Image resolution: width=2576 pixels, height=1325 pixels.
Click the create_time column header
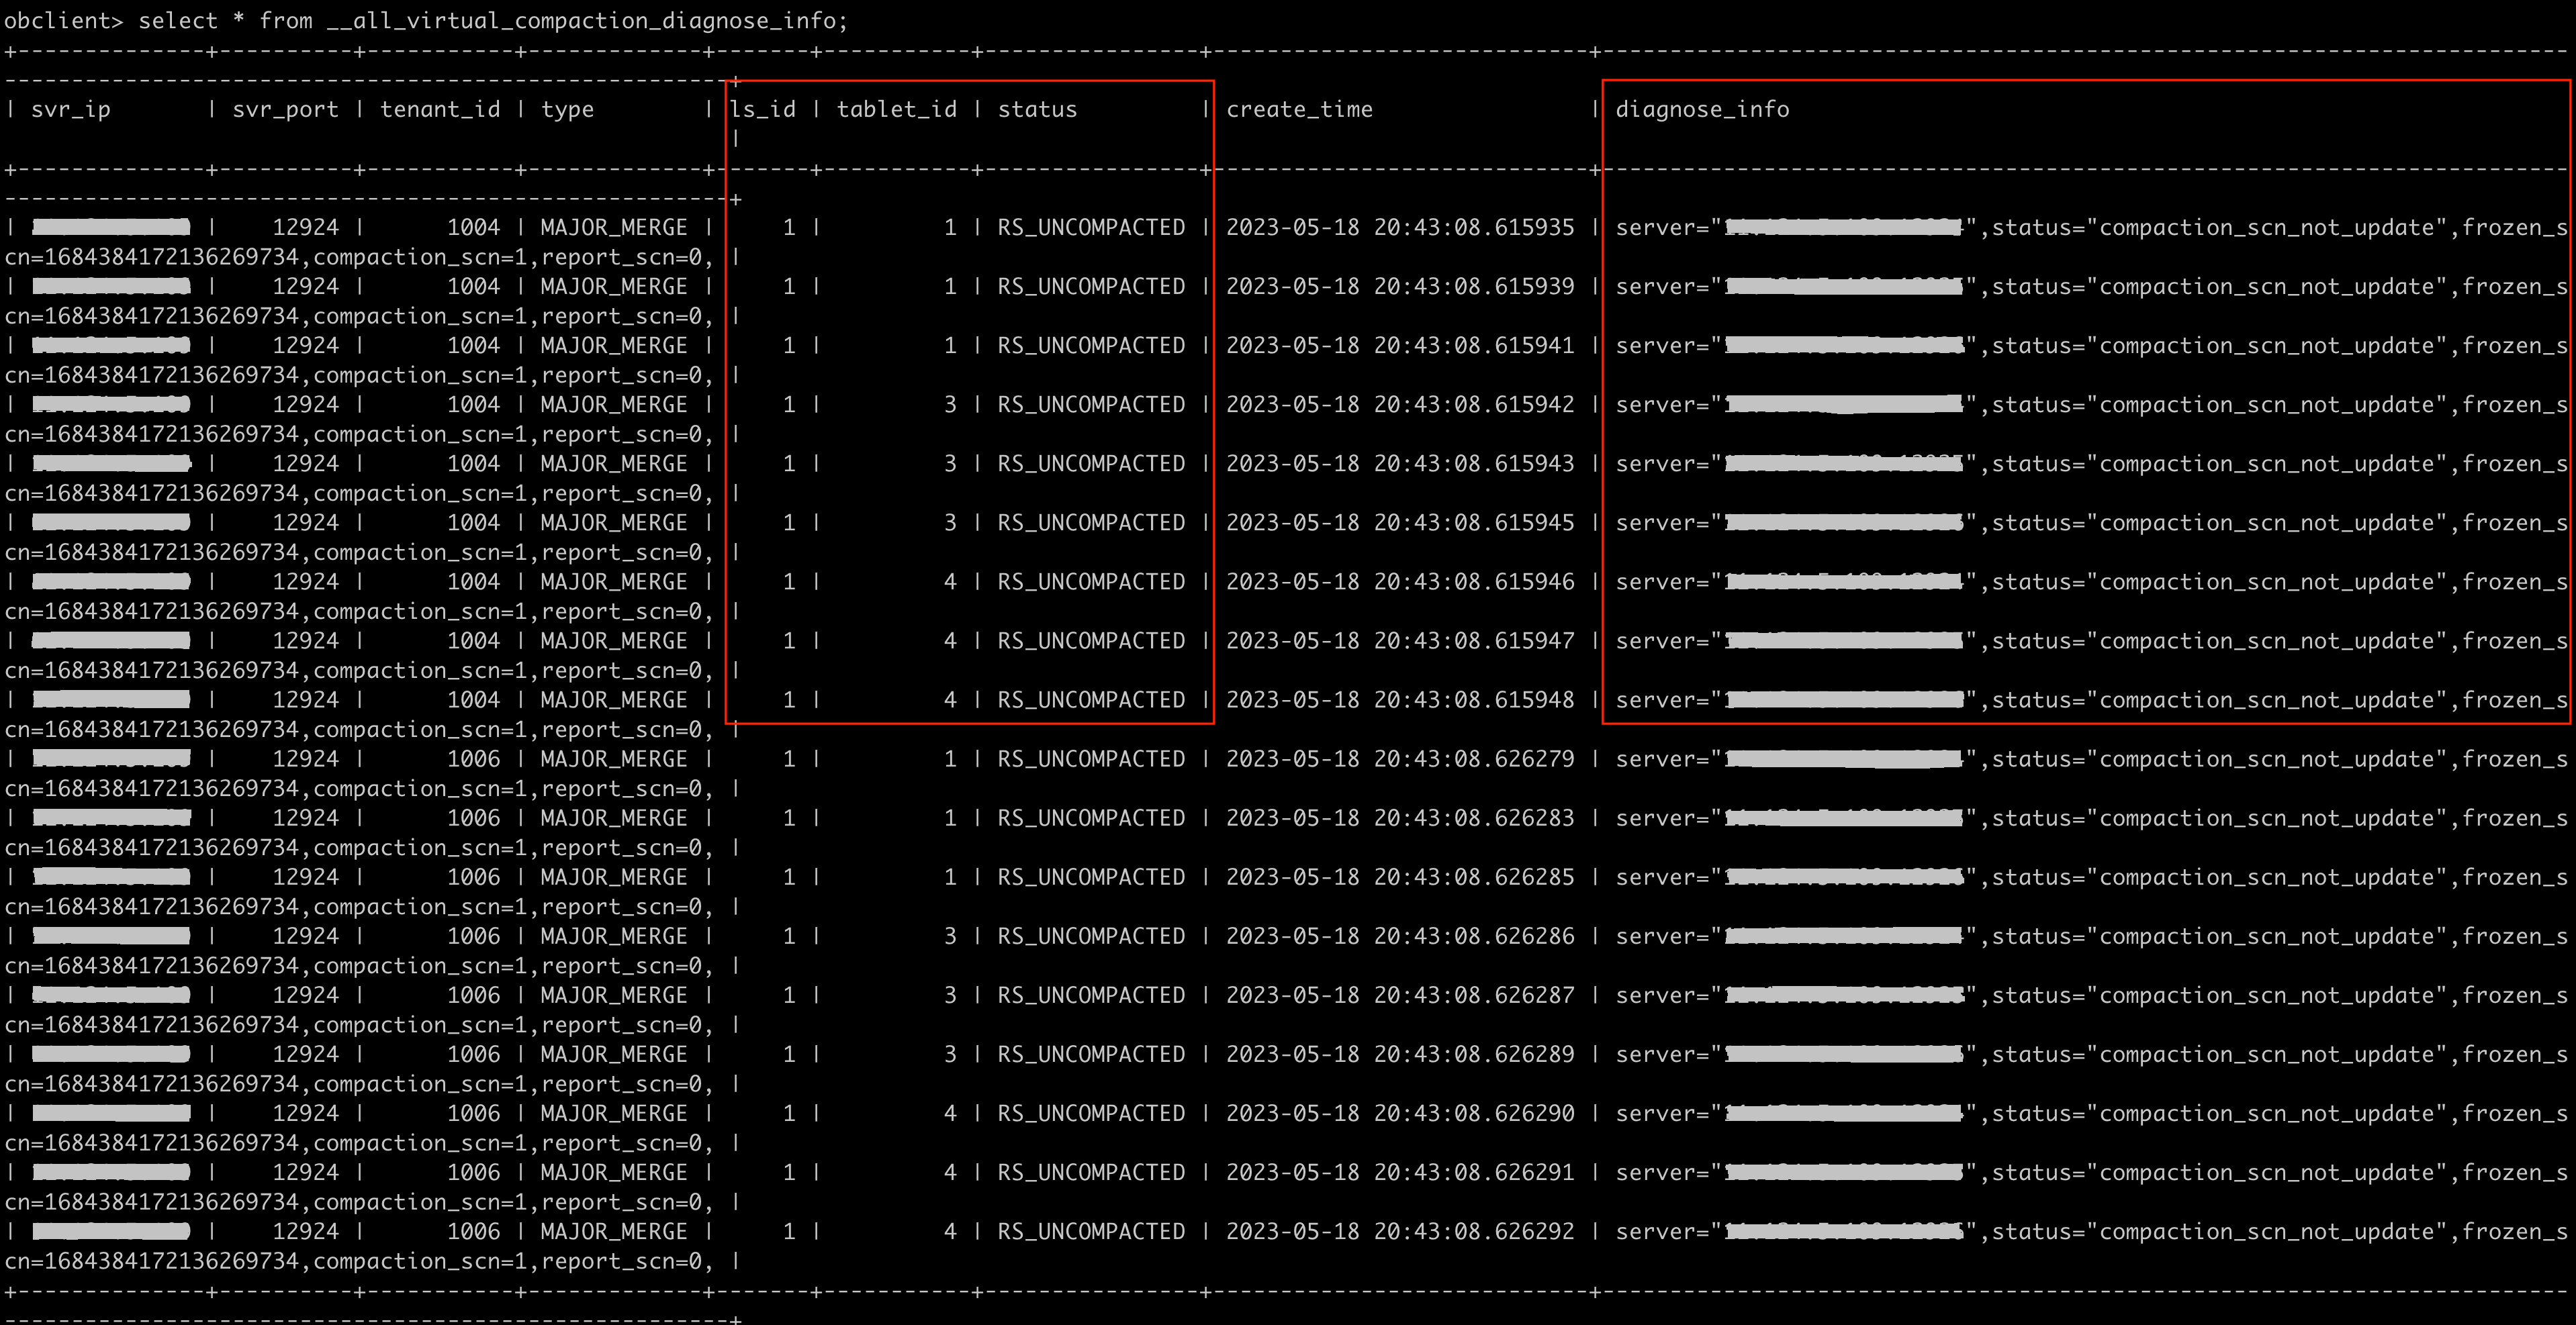[1299, 110]
